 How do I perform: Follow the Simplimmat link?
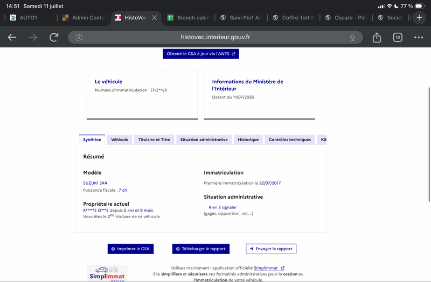[x=269, y=268]
